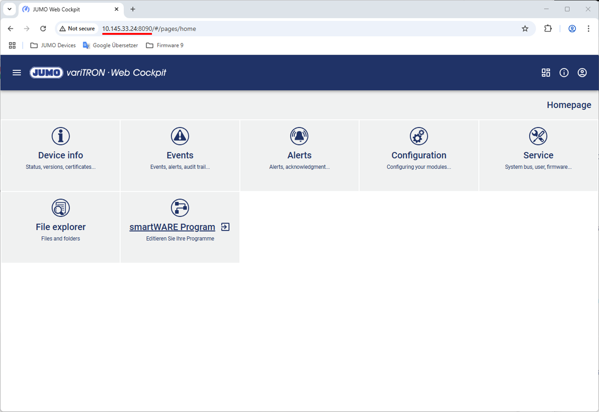Click the Device info tile icon
Screen dimensions: 599x412
pos(60,136)
